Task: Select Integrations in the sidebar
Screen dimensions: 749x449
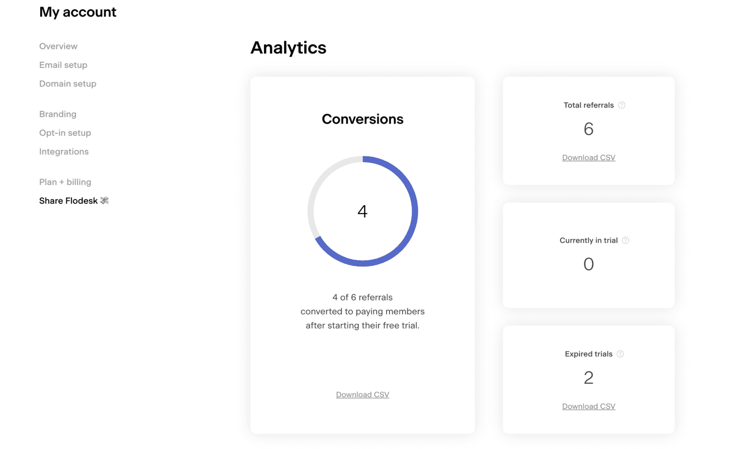Action: click(x=64, y=152)
